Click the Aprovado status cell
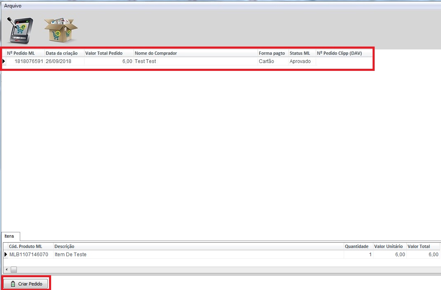Screen dimensions: 441x290 tap(302, 61)
